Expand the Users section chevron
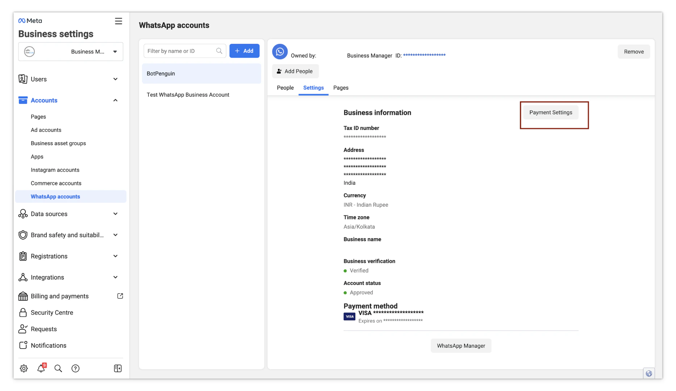Viewport: 676px width, 391px height. pyautogui.click(x=116, y=79)
